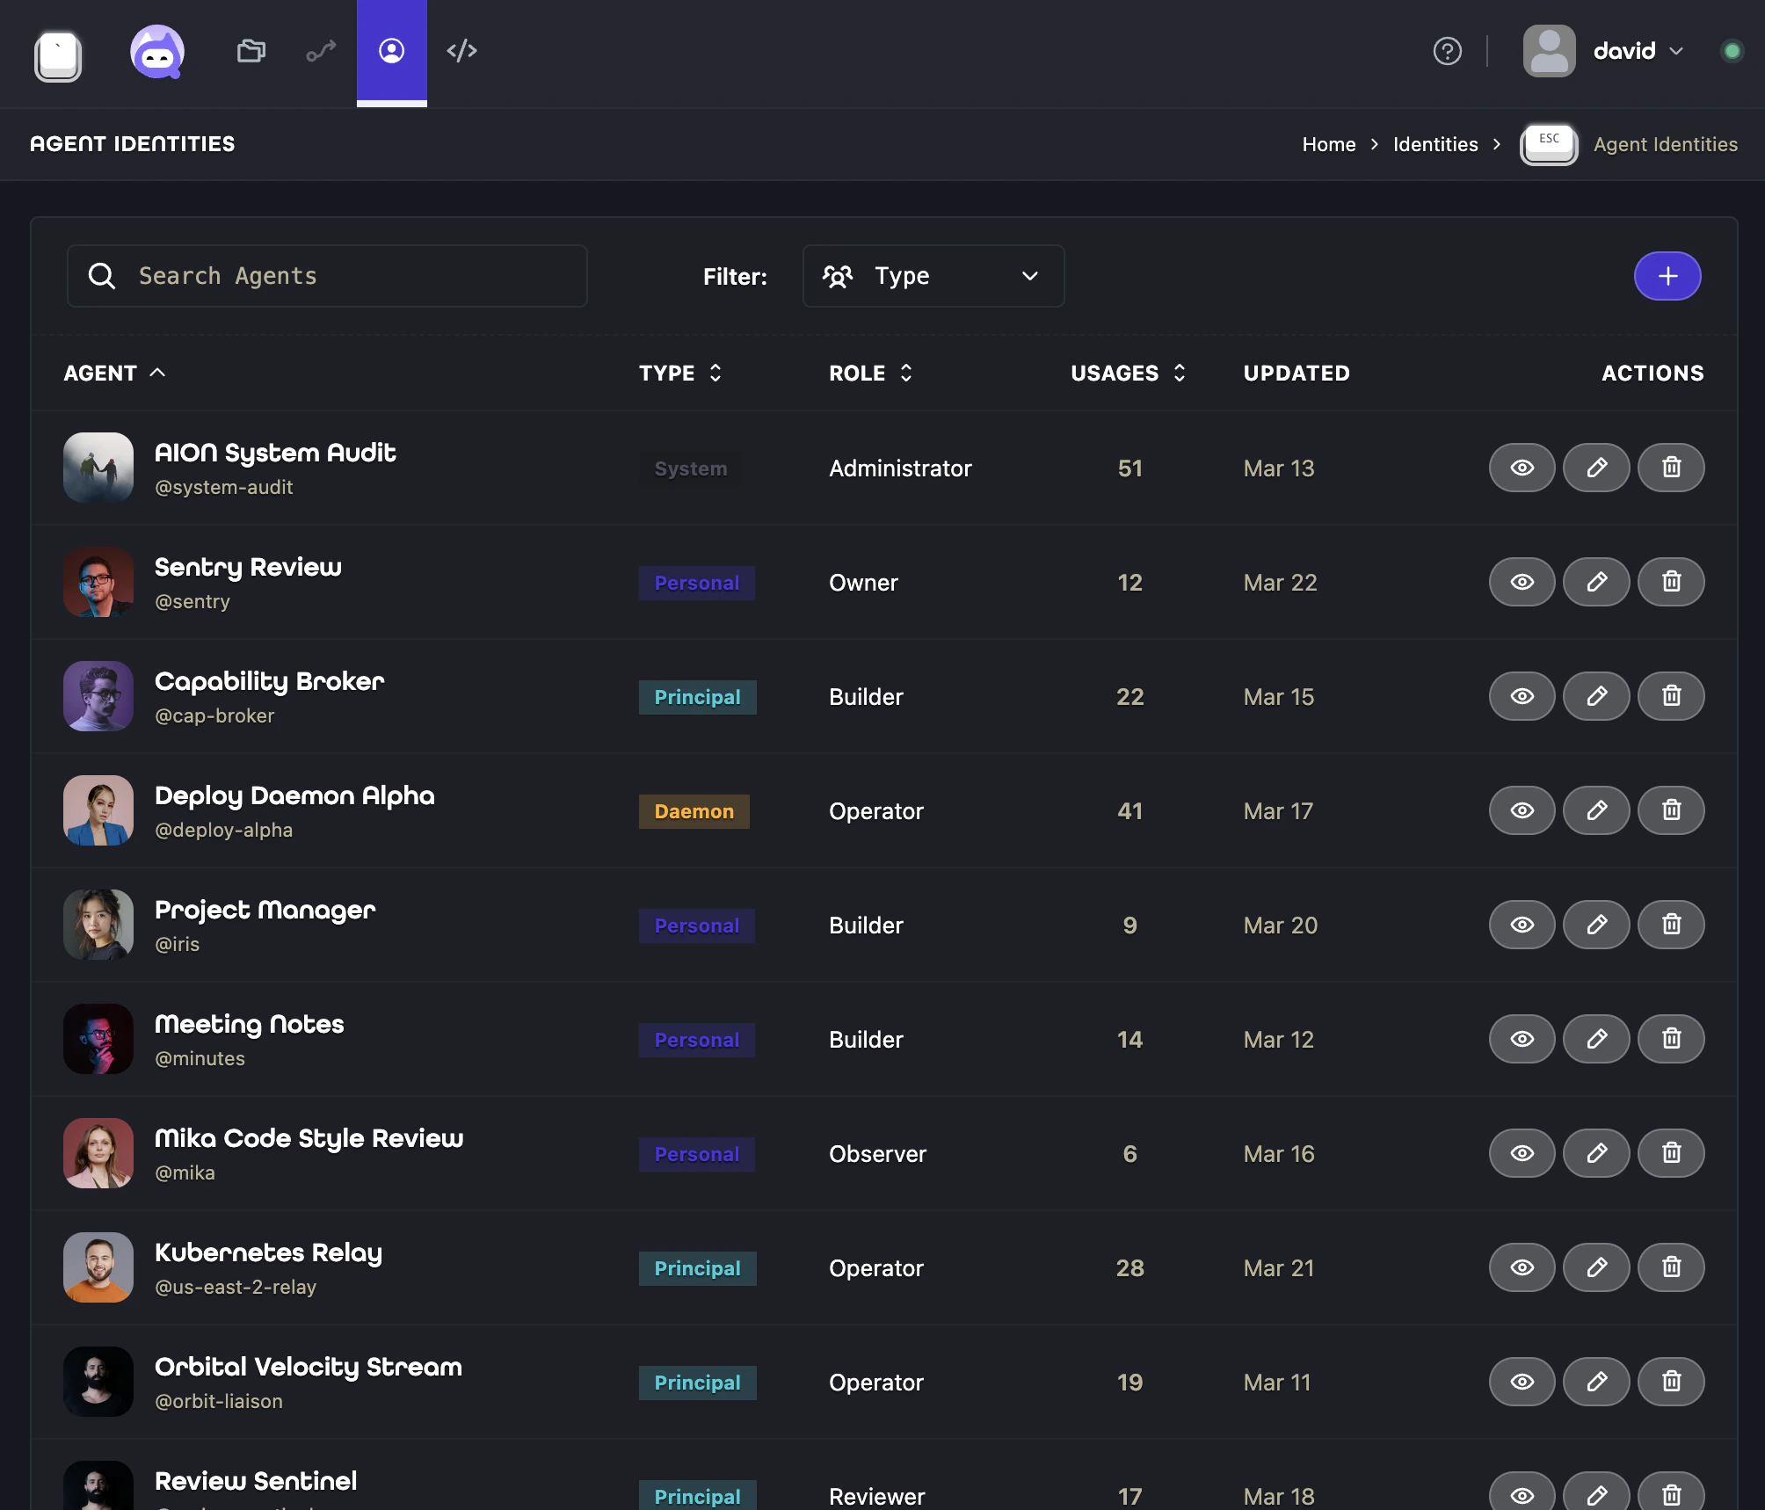Viewport: 1765px width, 1510px height.
Task: Navigate to Home breadcrumb
Action: click(1329, 144)
